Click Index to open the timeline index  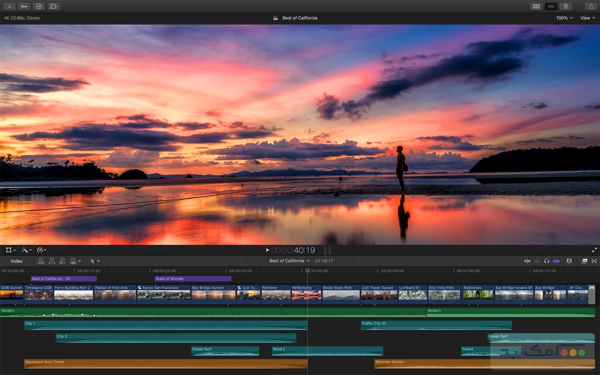pyautogui.click(x=16, y=261)
